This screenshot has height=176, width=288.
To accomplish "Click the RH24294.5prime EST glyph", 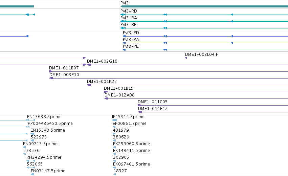I will pyautogui.click(x=31, y=161).
